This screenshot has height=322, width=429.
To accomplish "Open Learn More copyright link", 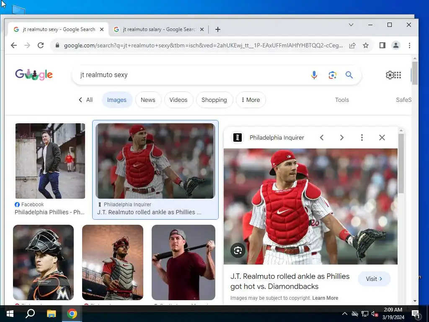I will coord(325,298).
